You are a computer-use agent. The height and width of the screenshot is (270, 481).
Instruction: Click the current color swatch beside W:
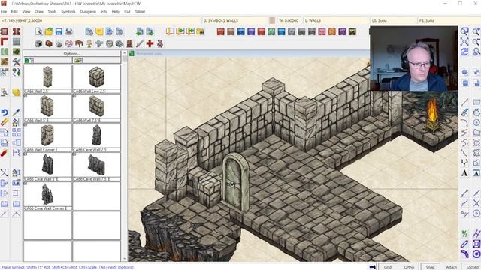click(272, 20)
